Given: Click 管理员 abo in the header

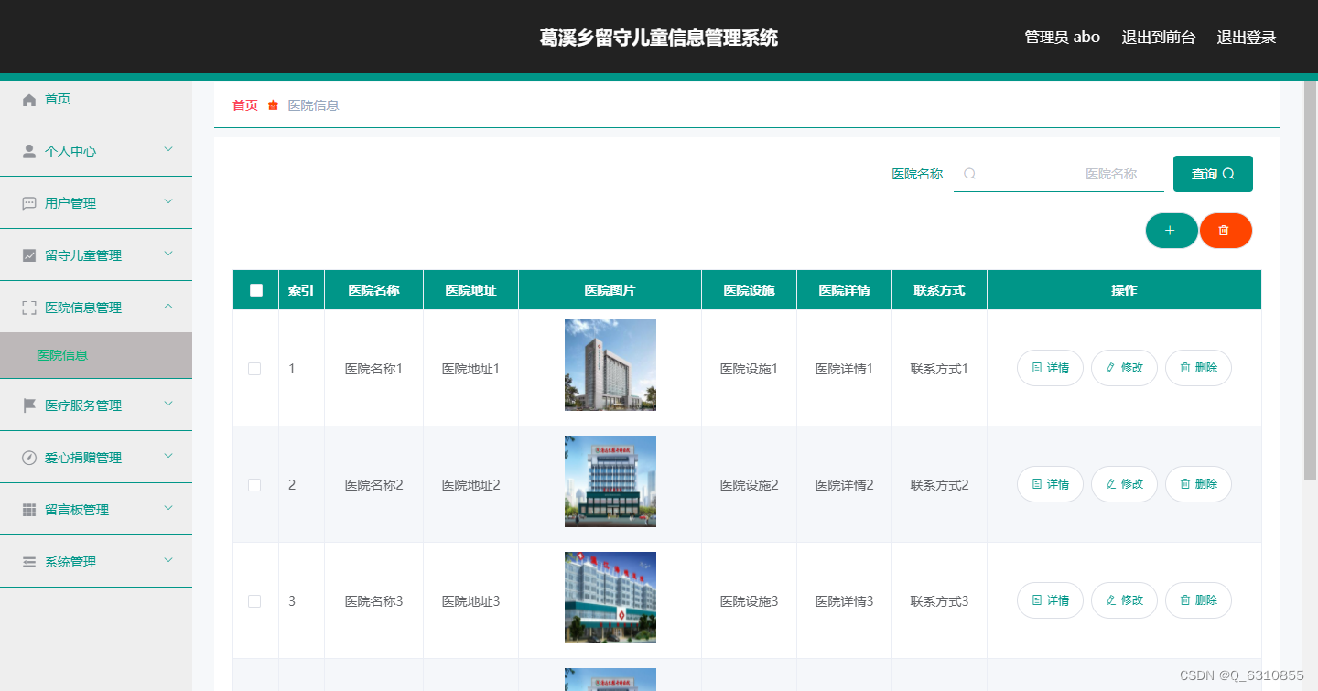Looking at the screenshot, I should [x=1062, y=38].
